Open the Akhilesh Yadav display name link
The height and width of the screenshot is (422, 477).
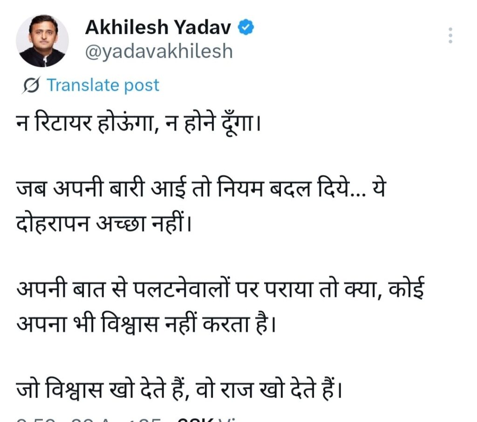(x=158, y=28)
